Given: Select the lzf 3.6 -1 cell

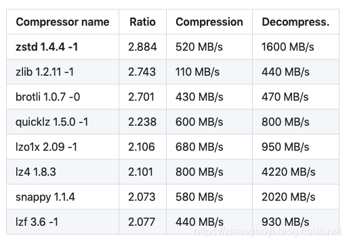Looking at the screenshot, I should pyautogui.click(x=62, y=222).
